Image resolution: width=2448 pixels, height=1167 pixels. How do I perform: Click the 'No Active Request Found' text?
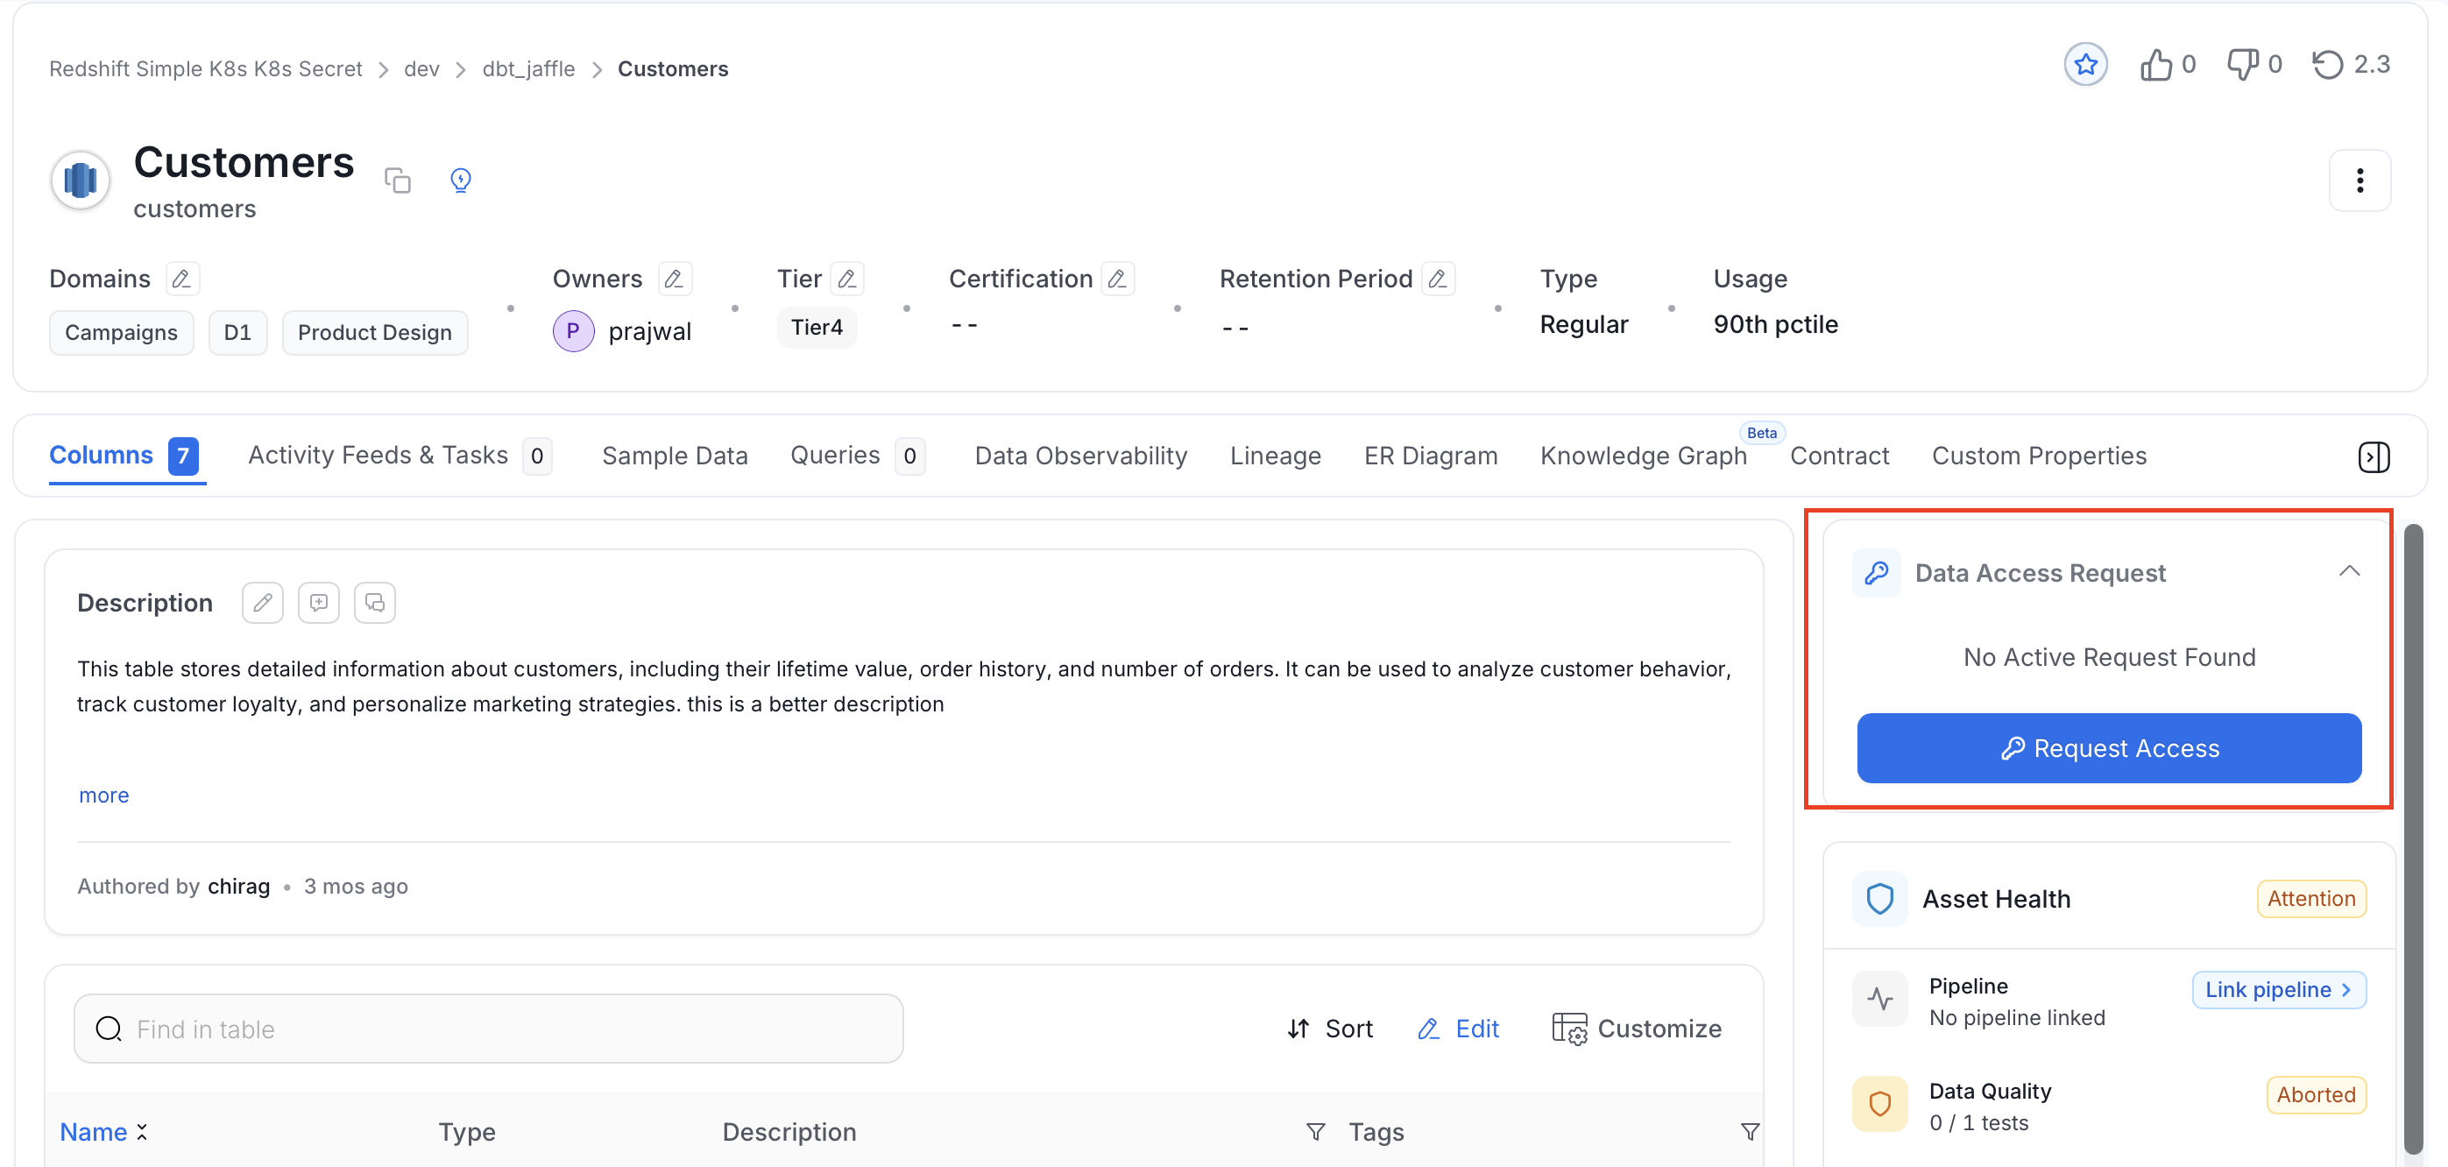pyautogui.click(x=2109, y=658)
